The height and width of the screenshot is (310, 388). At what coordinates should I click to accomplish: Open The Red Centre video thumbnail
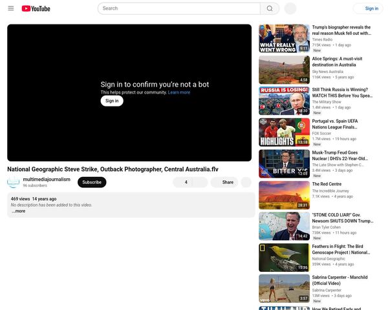tap(284, 195)
